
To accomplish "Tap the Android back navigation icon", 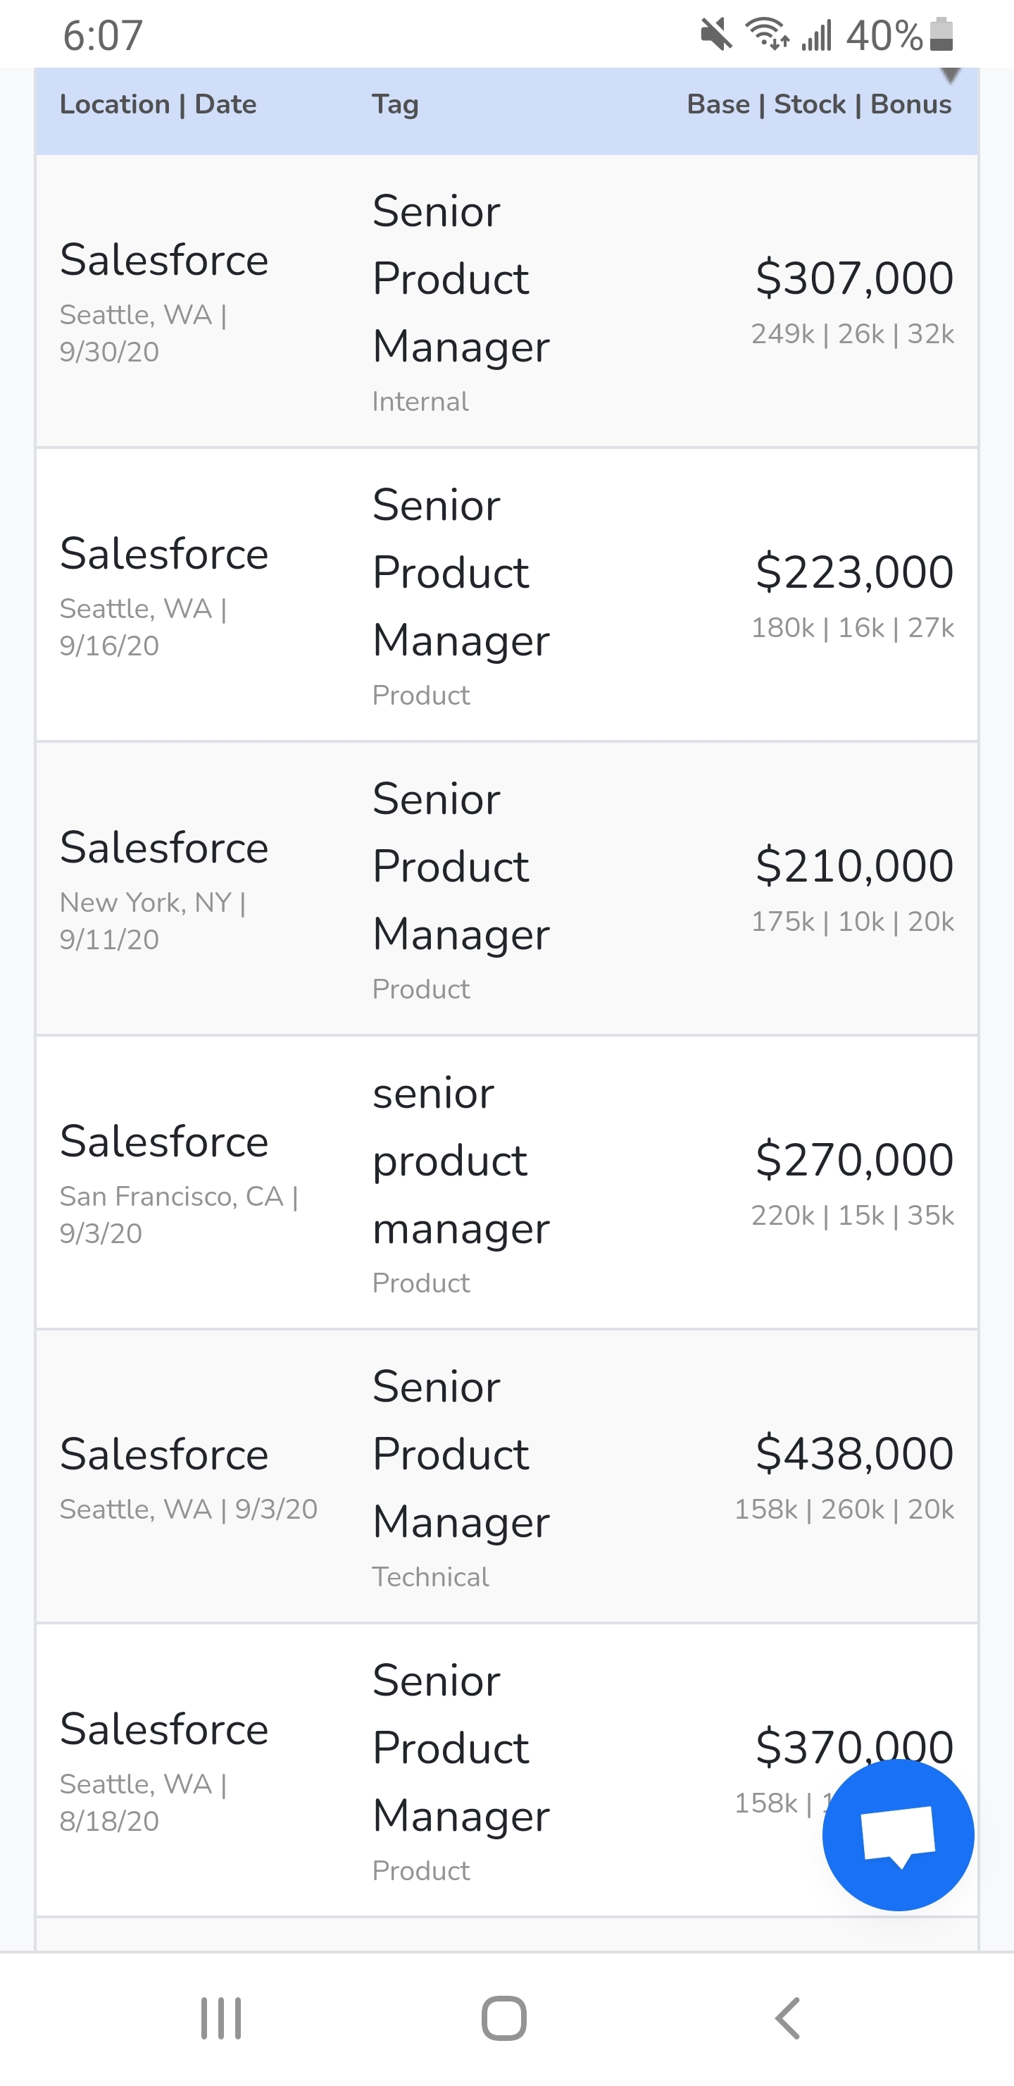I will [x=787, y=2017].
